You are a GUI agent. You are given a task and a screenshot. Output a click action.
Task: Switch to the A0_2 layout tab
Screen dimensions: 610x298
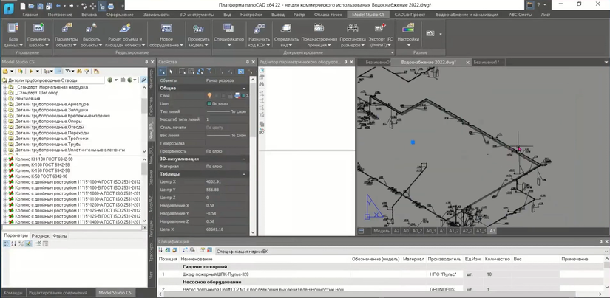pyautogui.click(x=418, y=231)
